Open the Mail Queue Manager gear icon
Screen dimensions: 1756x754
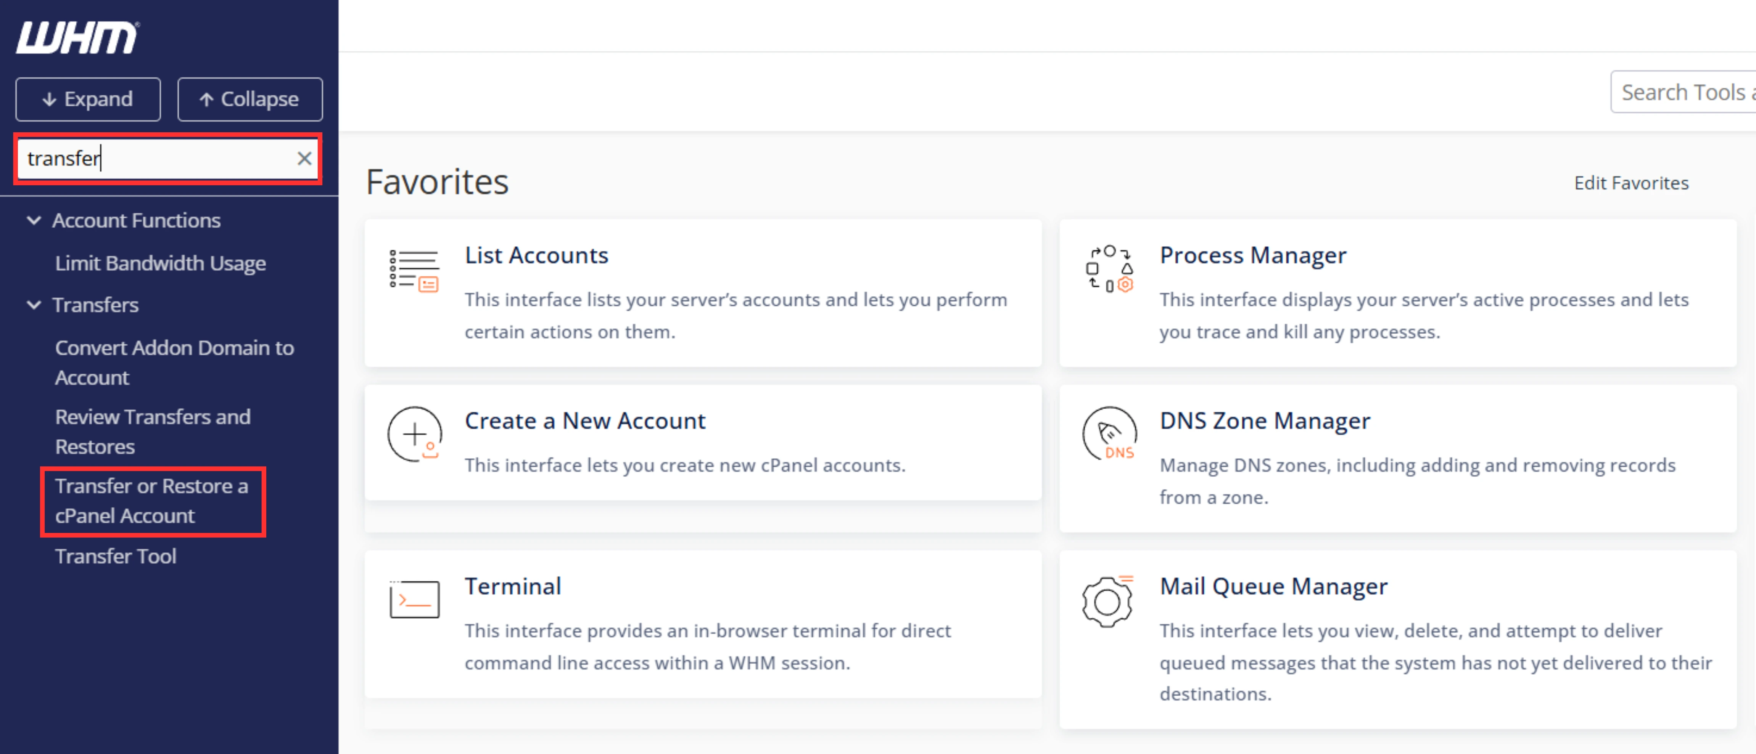(1108, 601)
